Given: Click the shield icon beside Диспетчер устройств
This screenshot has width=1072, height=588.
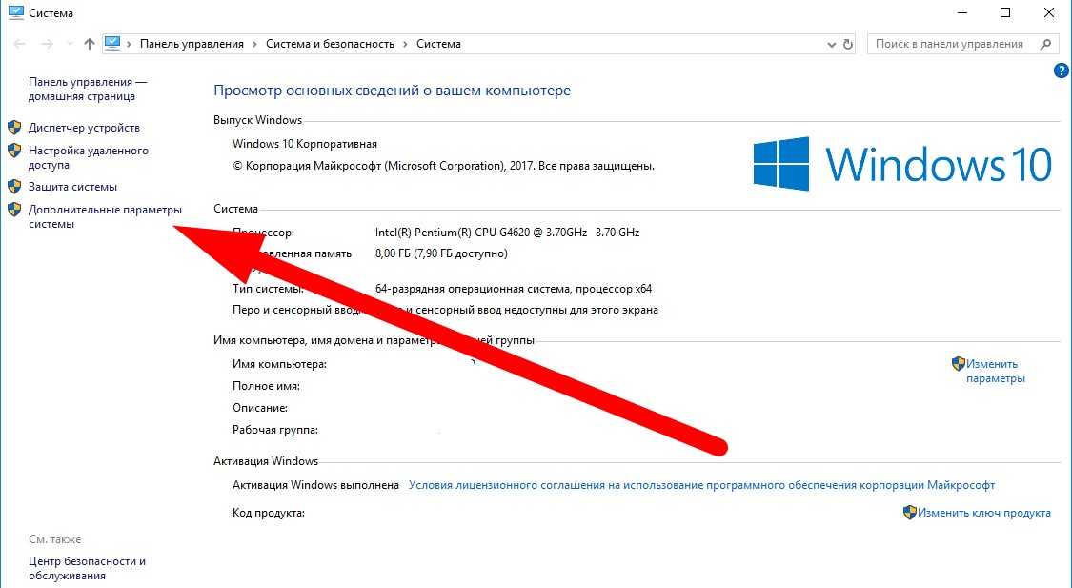Looking at the screenshot, I should tap(14, 128).
